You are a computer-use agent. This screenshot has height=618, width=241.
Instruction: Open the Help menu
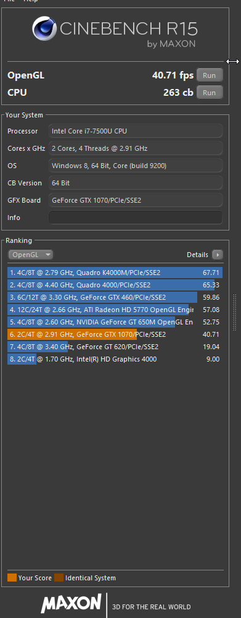tap(31, 1)
